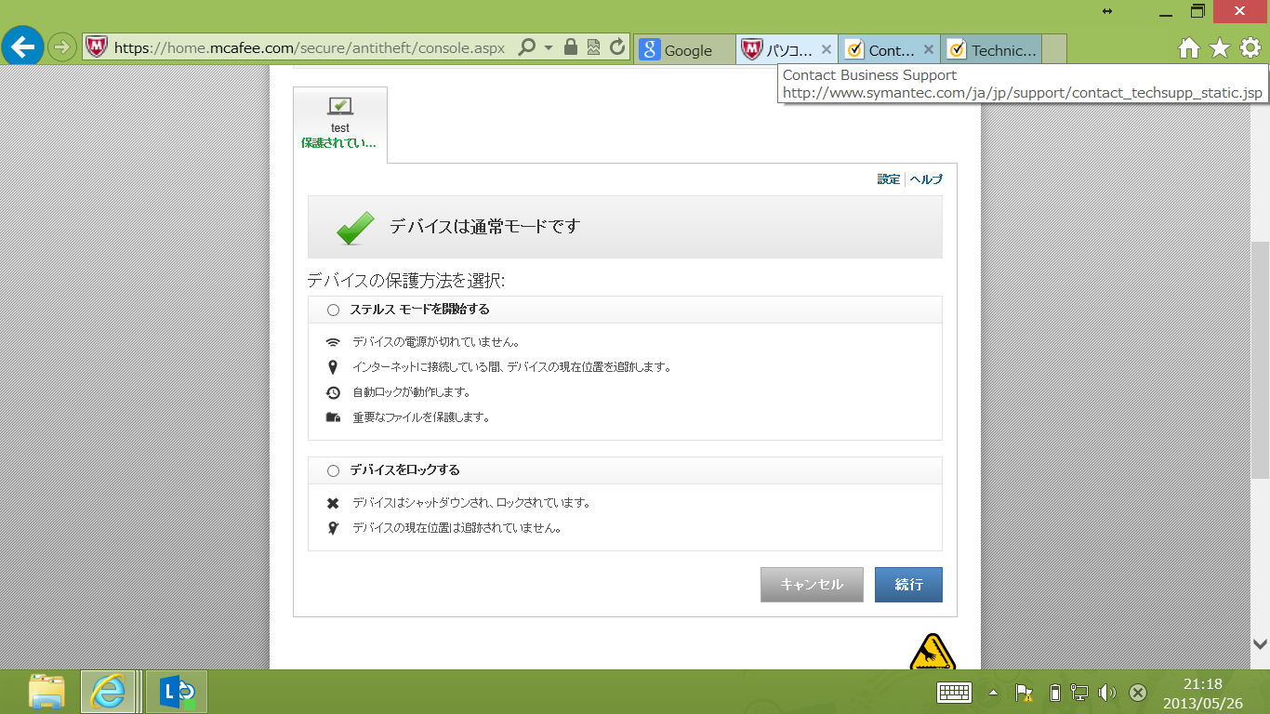Open the 設定 link

(889, 179)
